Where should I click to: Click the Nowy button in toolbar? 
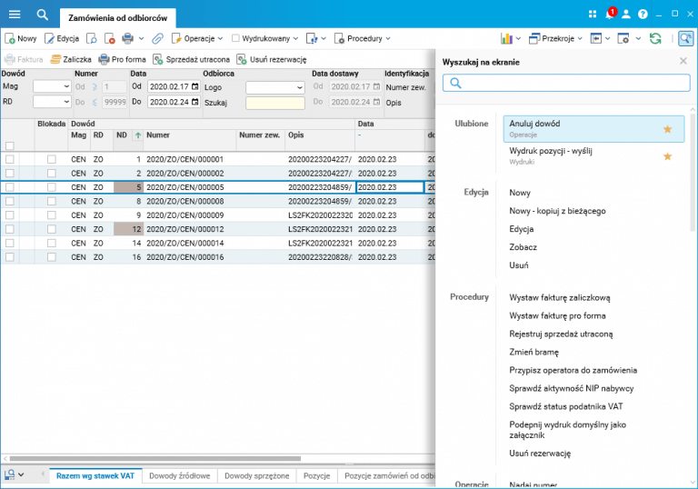point(21,39)
